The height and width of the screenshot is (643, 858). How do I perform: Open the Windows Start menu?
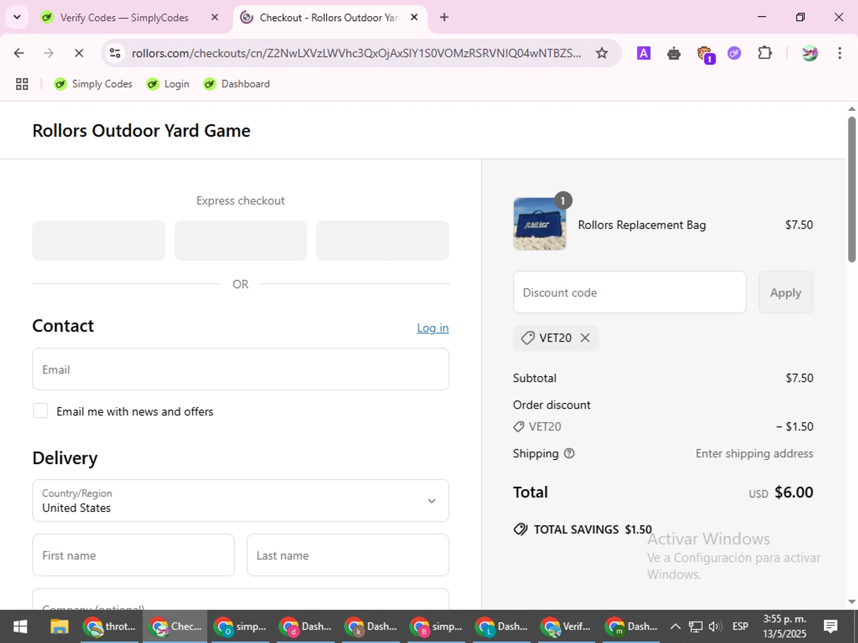click(x=20, y=627)
